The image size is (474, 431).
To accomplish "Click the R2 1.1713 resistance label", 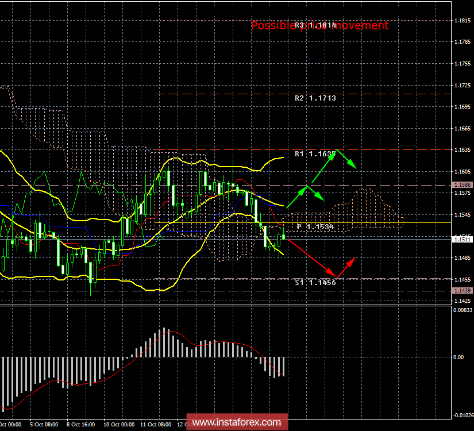I will (x=315, y=98).
